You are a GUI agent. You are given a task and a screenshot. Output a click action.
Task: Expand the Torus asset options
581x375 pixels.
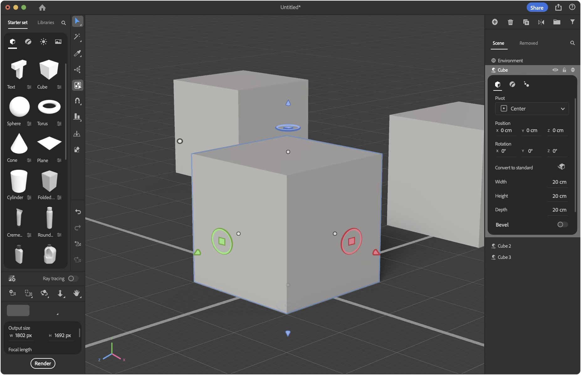click(x=59, y=124)
